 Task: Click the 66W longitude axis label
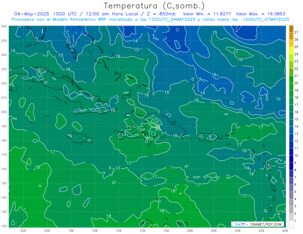pos(214,230)
